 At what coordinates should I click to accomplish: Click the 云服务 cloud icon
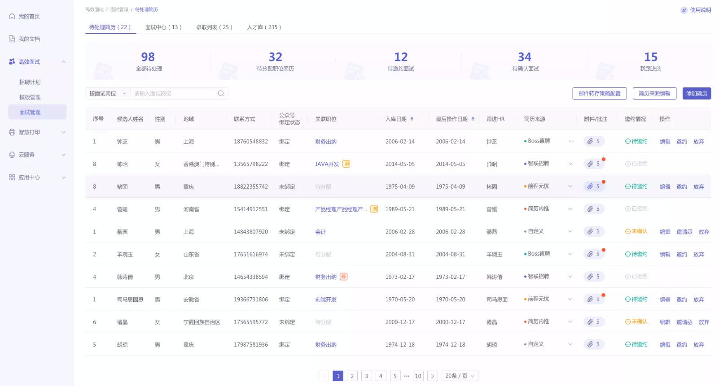[x=12, y=155]
